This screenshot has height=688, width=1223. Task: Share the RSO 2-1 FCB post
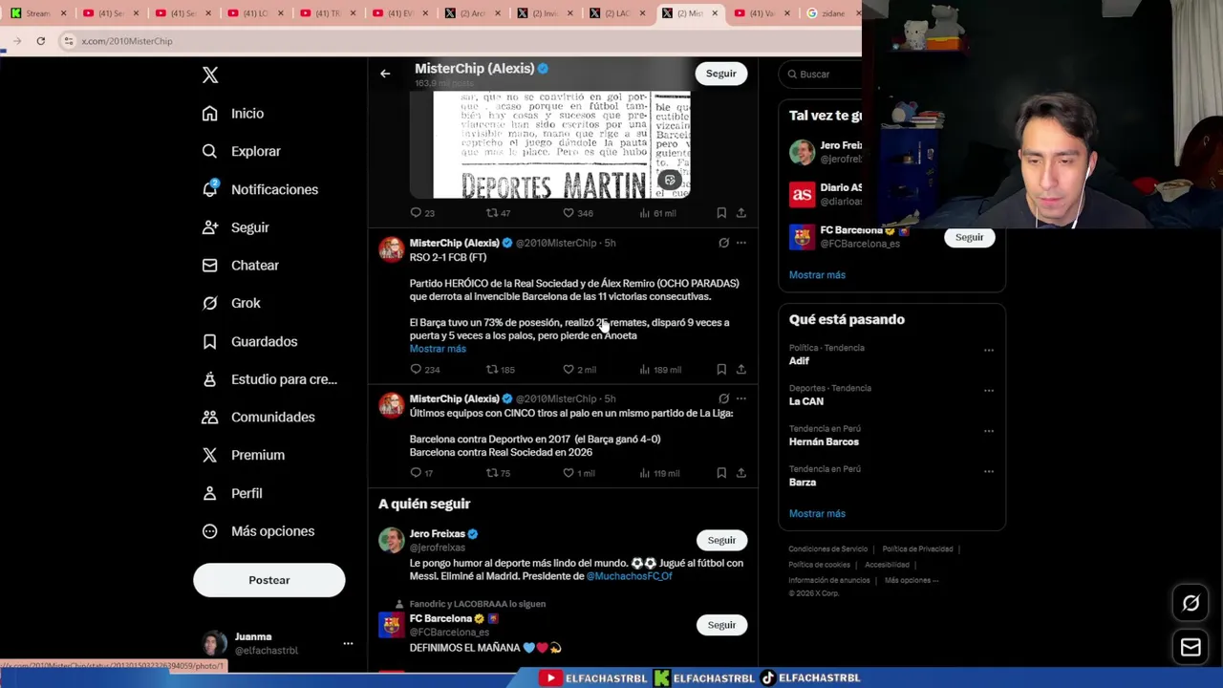740,369
